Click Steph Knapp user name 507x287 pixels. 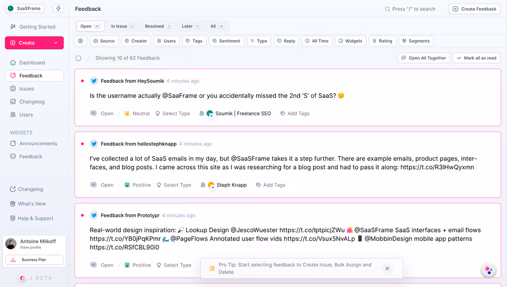[231, 185]
